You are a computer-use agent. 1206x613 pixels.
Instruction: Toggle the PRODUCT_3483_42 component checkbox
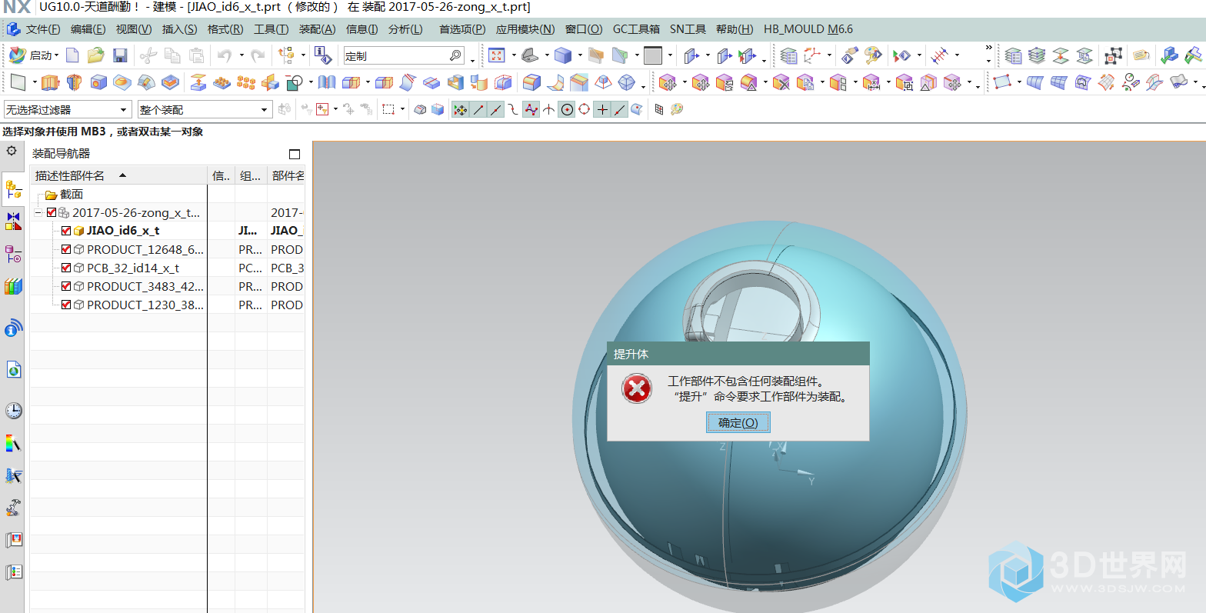click(x=66, y=286)
